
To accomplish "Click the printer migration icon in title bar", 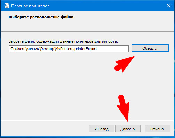I will [x=7, y=6].
